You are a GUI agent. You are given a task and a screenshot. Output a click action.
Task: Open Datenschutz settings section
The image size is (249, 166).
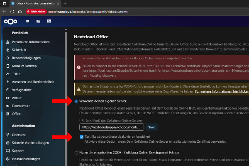pos(20,105)
